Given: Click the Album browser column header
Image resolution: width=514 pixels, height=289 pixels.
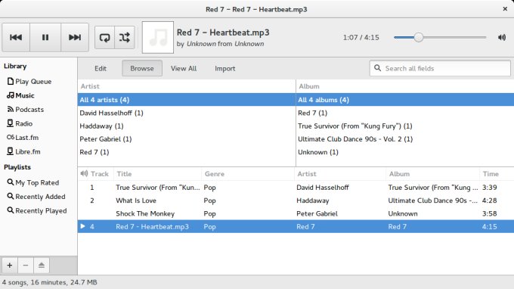Looking at the screenshot, I should (x=405, y=86).
